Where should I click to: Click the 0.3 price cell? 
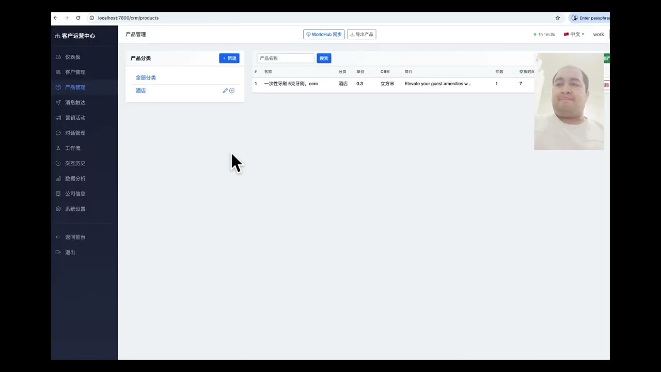[359, 84]
